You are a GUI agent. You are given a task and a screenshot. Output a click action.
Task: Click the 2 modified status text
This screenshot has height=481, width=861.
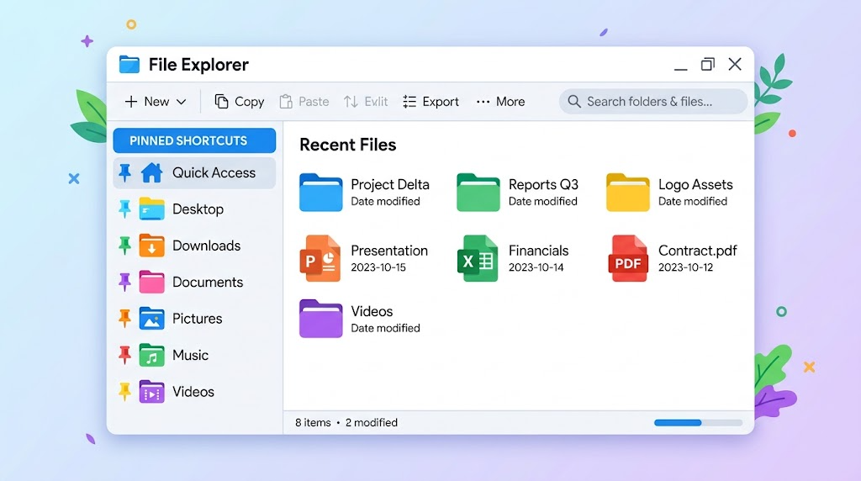click(x=371, y=423)
